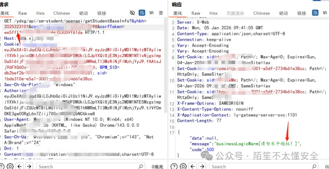
Task: Select the 美化 tab in request panel
Action: 5,13
